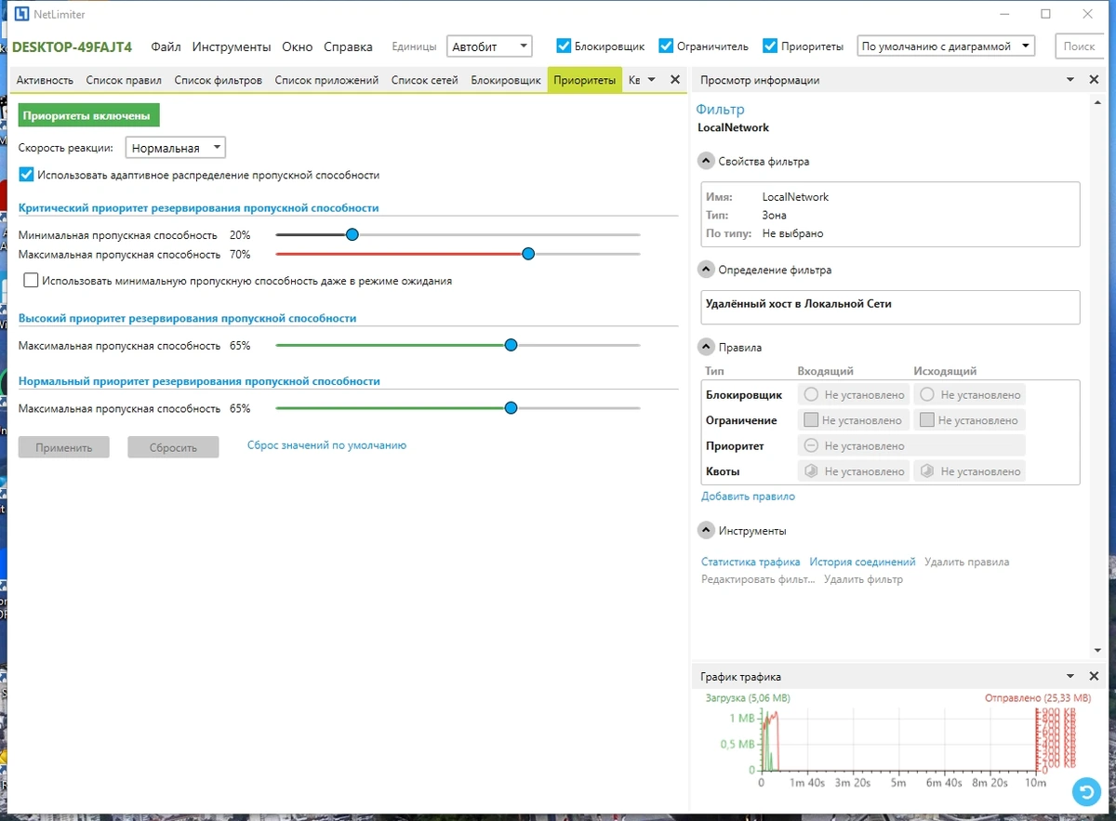
Task: Click outgoing Квоты rule icon
Action: click(x=927, y=471)
